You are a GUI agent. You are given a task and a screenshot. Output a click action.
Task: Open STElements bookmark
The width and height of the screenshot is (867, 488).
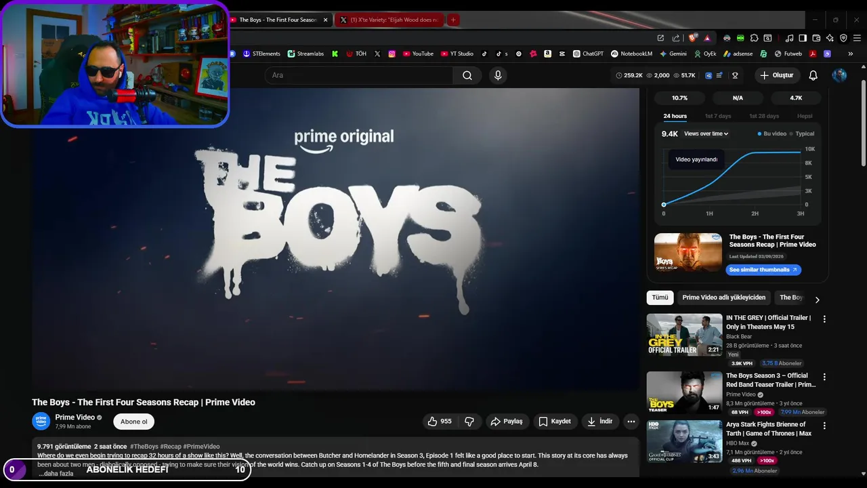[x=261, y=54]
